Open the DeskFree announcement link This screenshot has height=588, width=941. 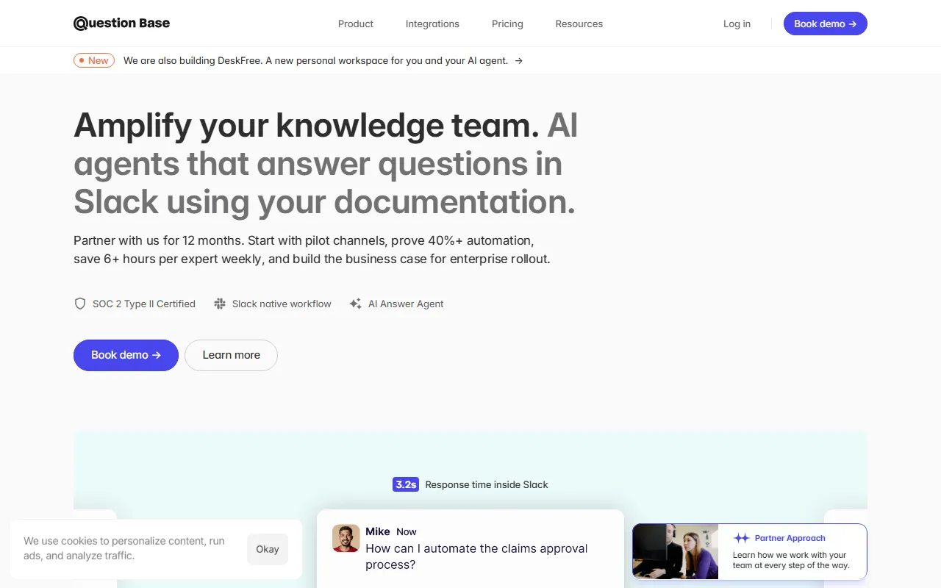point(316,60)
